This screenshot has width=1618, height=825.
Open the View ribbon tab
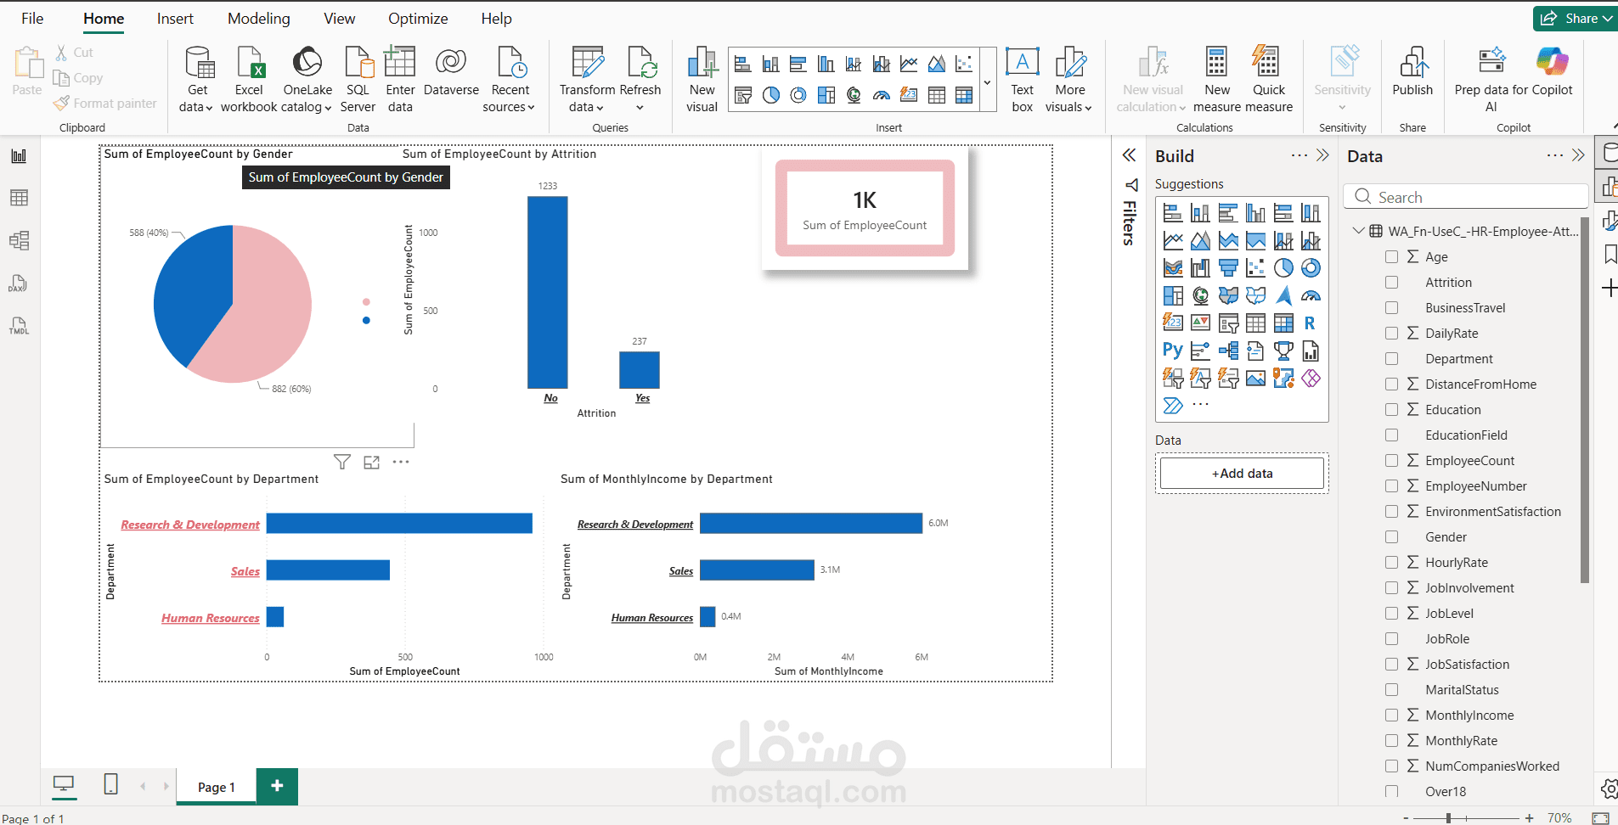pyautogui.click(x=340, y=18)
